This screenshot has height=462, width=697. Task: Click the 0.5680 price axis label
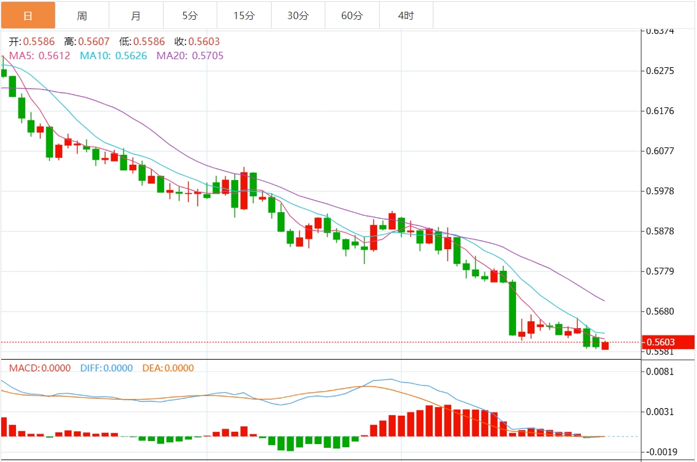pyautogui.click(x=660, y=311)
